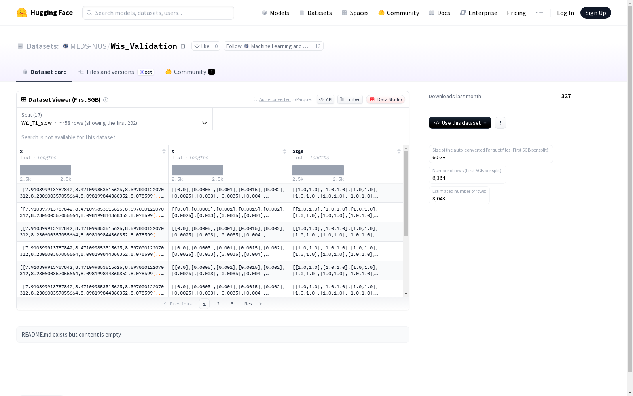This screenshot has height=396, width=633.
Task: Click the 6,364 number of rows value
Action: 439,178
